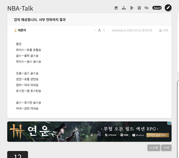Click the 무료로 플레이하기 ad button
This screenshot has height=158, width=179.
pos(158,135)
